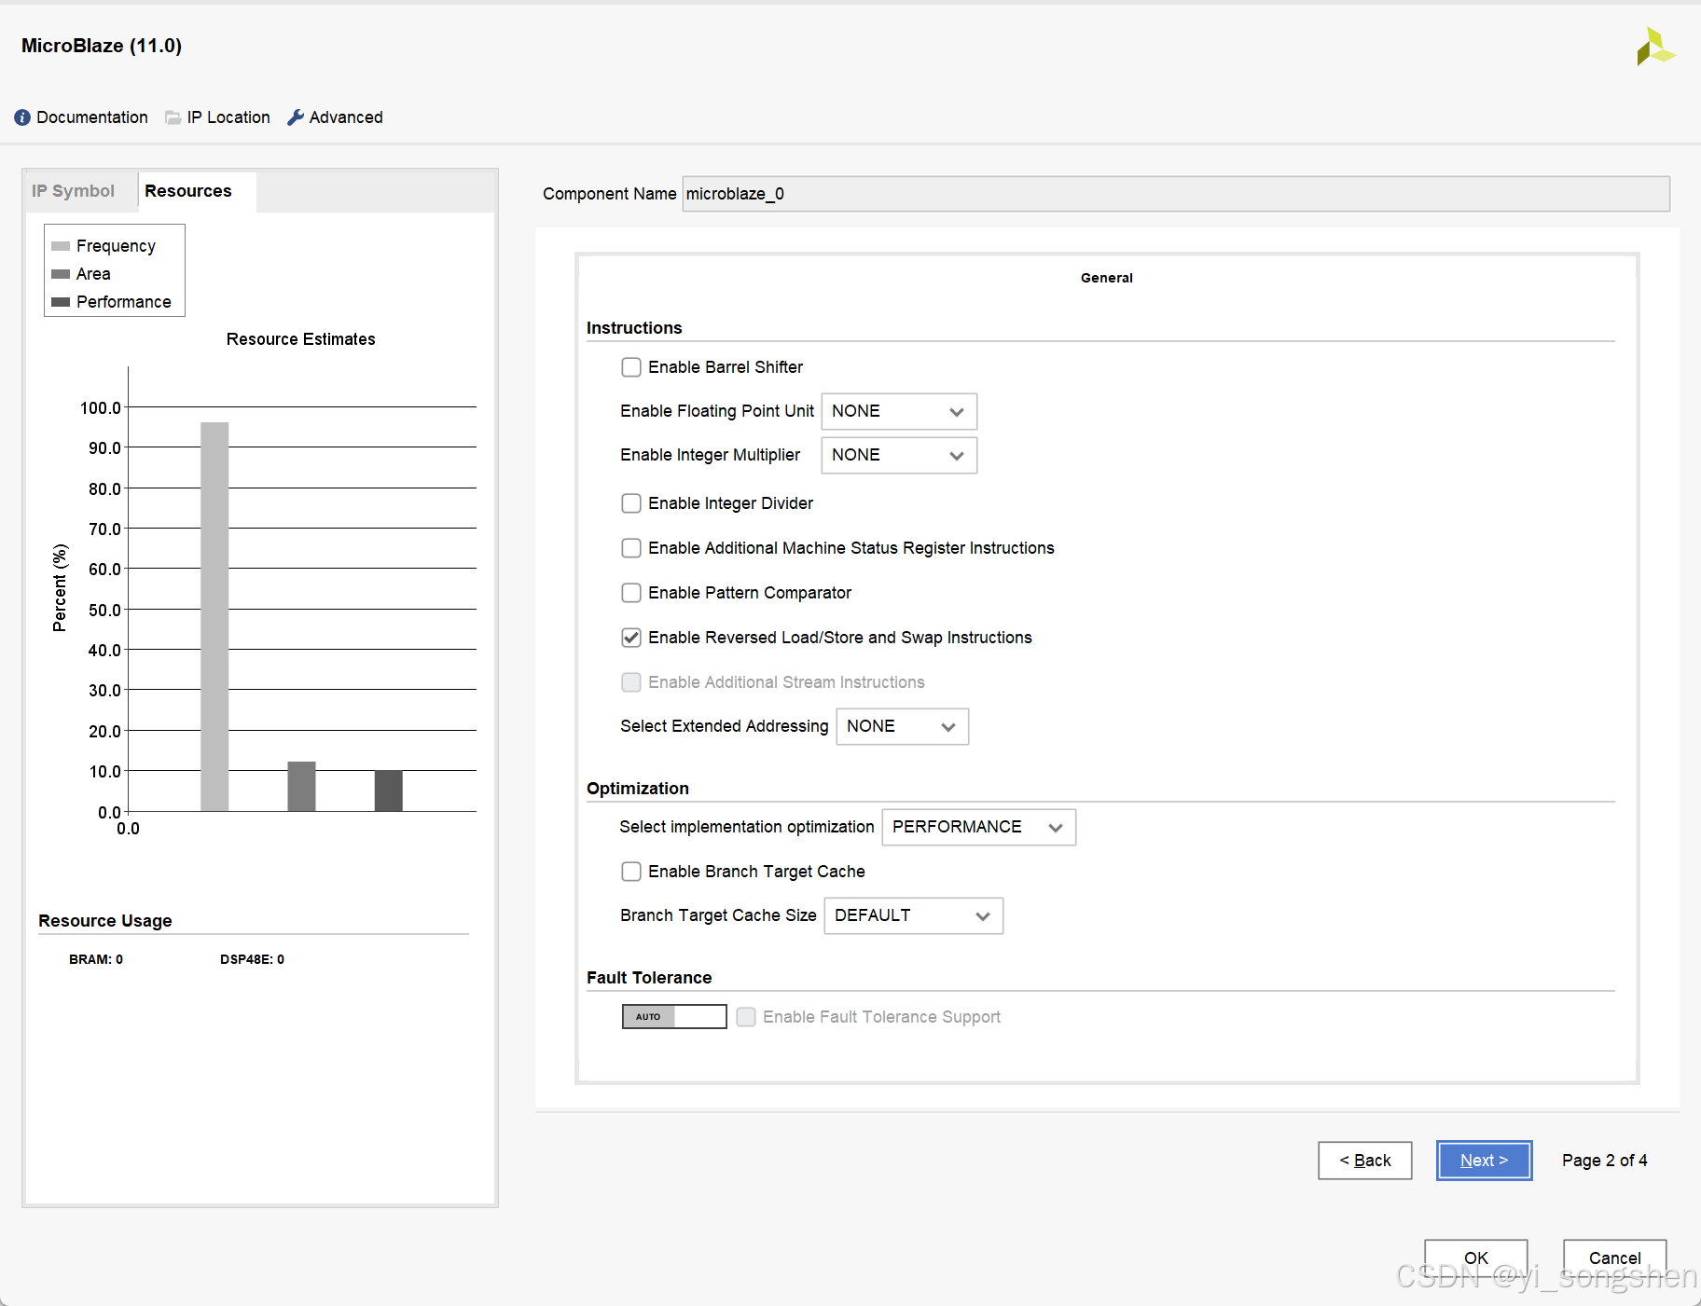This screenshot has width=1701, height=1306.
Task: Enable Pattern Comparator checkbox
Action: [x=631, y=593]
